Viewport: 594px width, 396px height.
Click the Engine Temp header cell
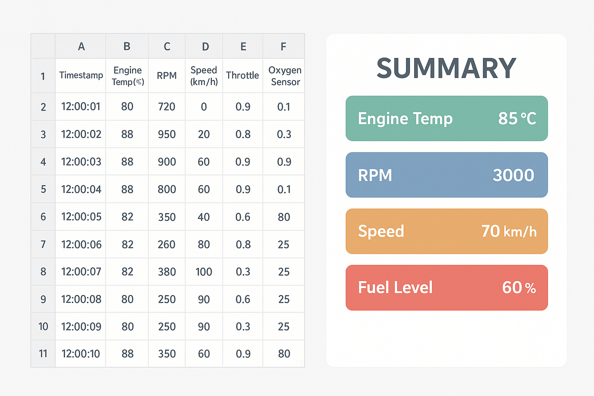127,76
